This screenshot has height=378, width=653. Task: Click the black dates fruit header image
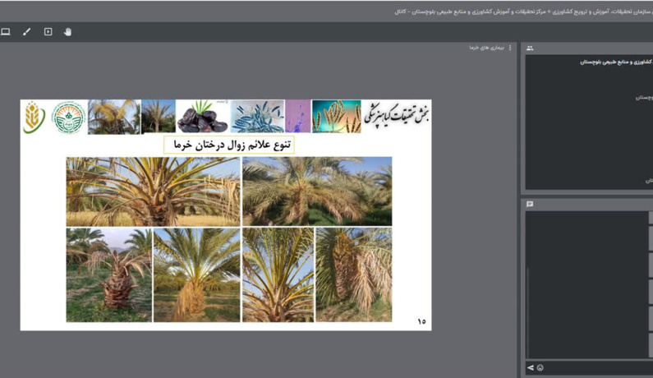pyautogui.click(x=202, y=116)
